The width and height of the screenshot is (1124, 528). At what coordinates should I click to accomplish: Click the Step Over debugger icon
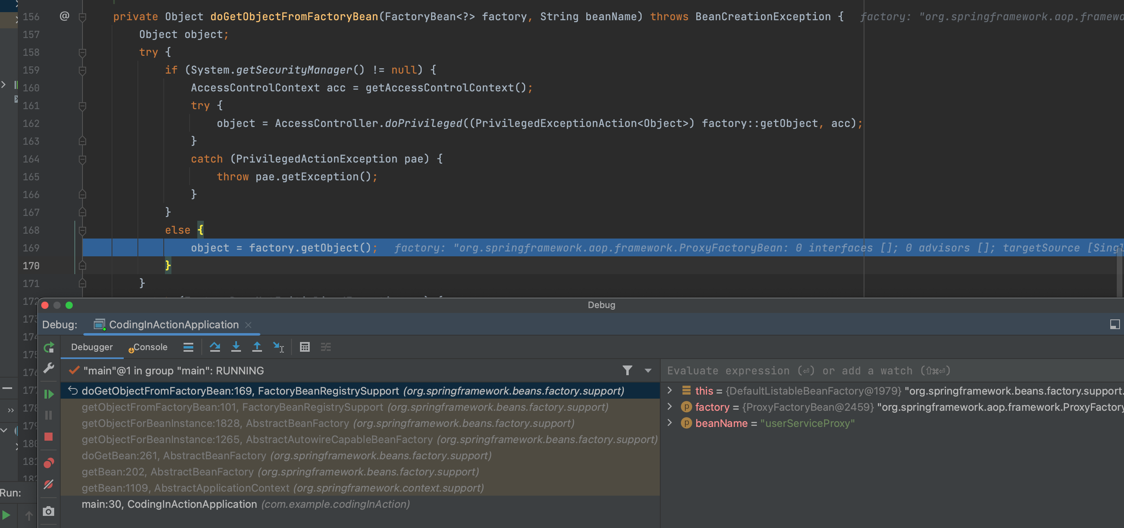pyautogui.click(x=215, y=347)
